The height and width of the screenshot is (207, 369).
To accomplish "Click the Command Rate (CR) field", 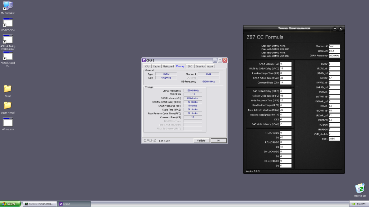I will [286, 83].
